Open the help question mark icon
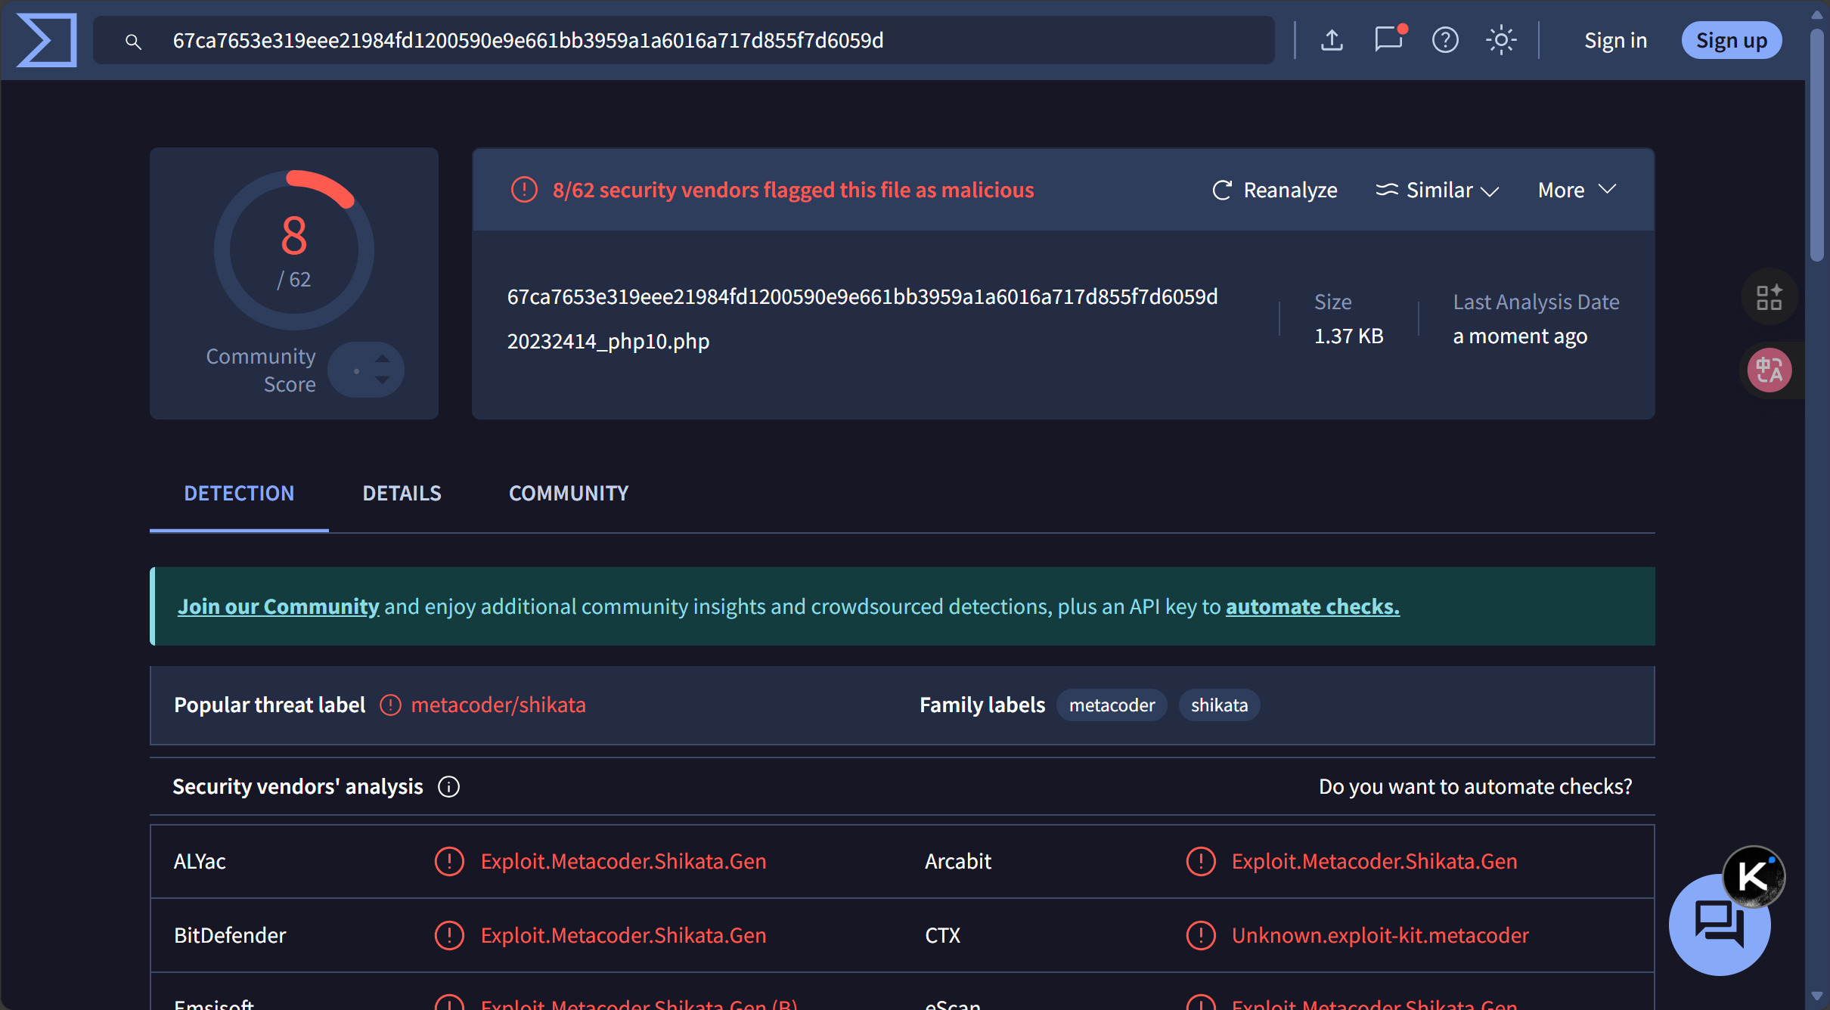The height and width of the screenshot is (1010, 1830). [1445, 40]
